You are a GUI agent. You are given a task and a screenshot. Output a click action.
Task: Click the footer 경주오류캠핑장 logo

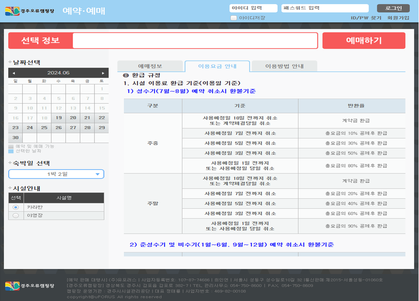pos(30,286)
